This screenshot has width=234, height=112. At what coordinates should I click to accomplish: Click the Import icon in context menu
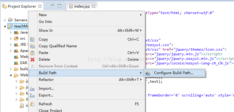[32, 89]
